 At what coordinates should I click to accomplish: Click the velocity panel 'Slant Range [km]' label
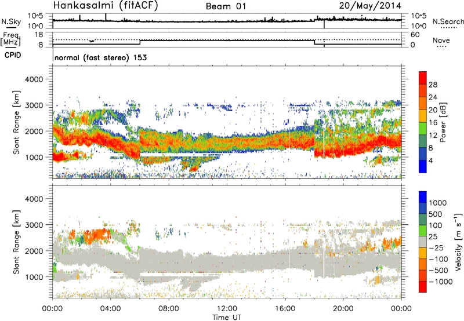click(x=16, y=242)
